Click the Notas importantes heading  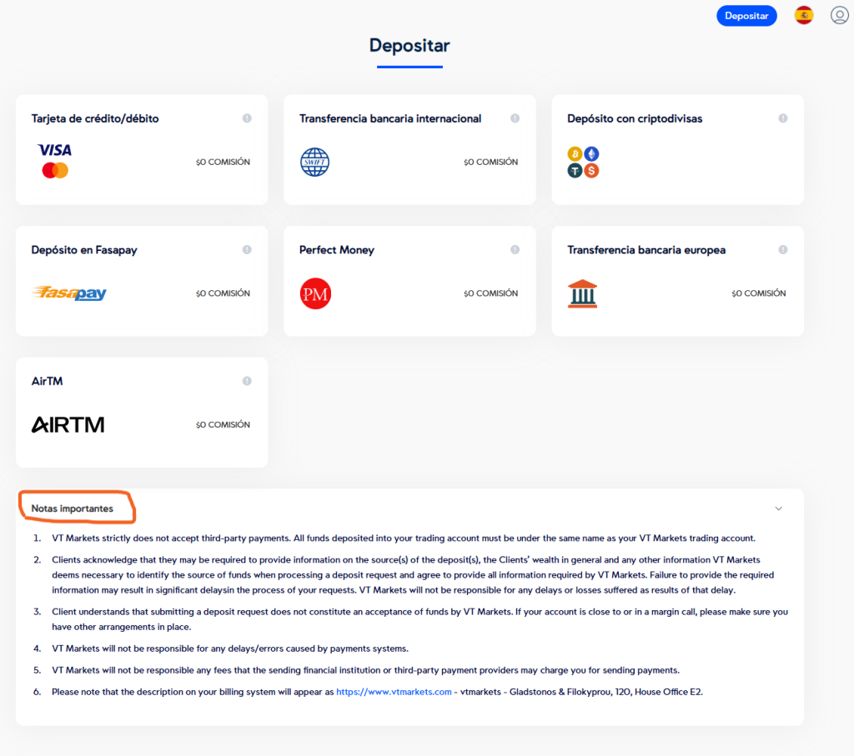pos(73,508)
